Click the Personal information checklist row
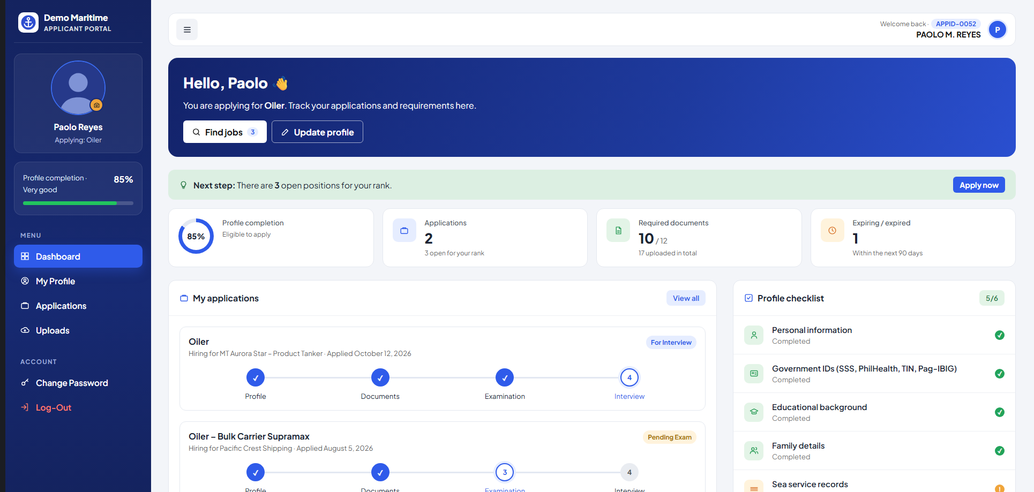 (x=874, y=335)
